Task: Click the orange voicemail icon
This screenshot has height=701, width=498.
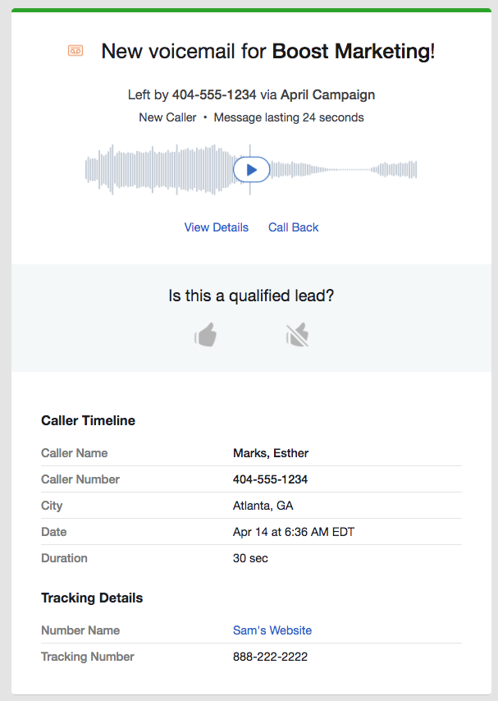Action: point(75,52)
